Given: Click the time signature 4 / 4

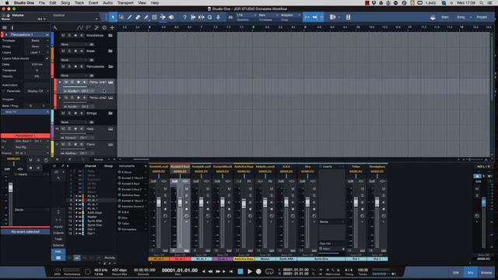Looking at the screenshot, I should coord(349,270).
